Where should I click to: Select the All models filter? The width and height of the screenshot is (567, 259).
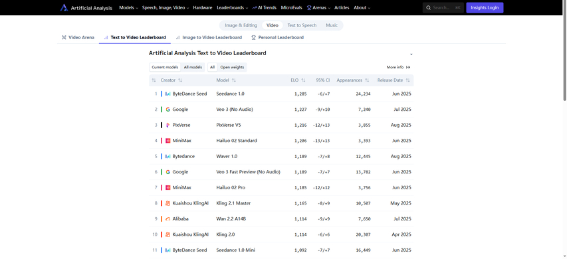193,67
